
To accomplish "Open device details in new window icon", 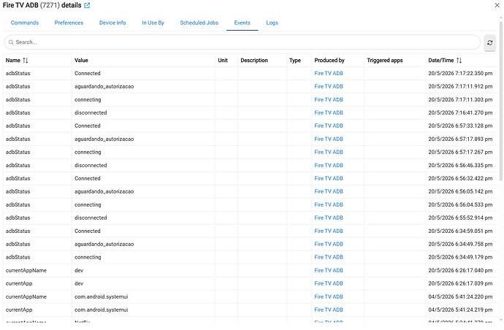I will pos(87,5).
